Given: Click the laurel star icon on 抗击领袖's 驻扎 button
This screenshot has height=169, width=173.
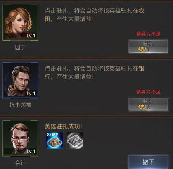Looking at the screenshot, I should (x=142, y=107).
